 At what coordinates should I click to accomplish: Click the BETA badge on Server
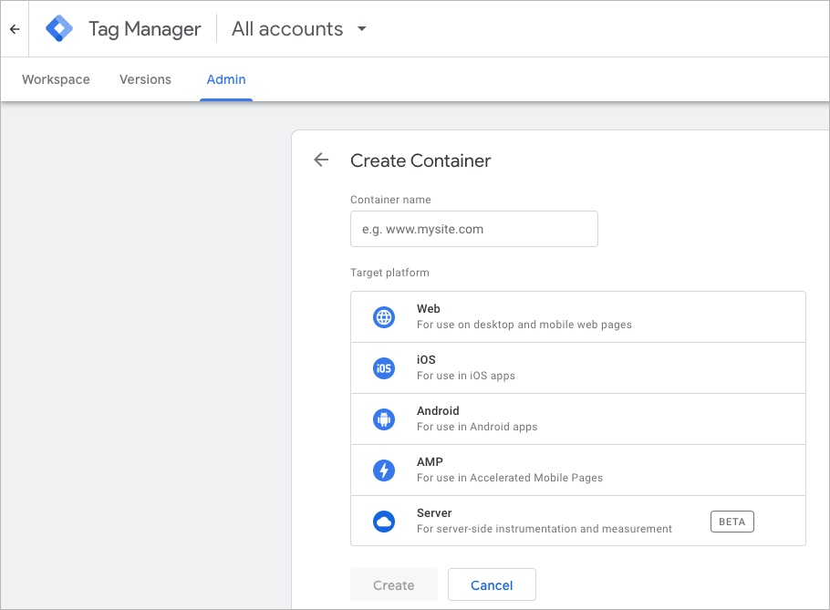point(732,522)
